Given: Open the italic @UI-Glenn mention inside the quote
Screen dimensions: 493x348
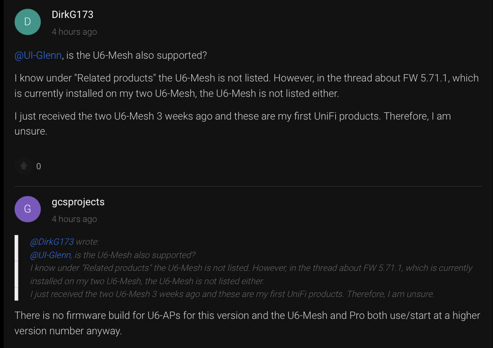Looking at the screenshot, I should [51, 255].
